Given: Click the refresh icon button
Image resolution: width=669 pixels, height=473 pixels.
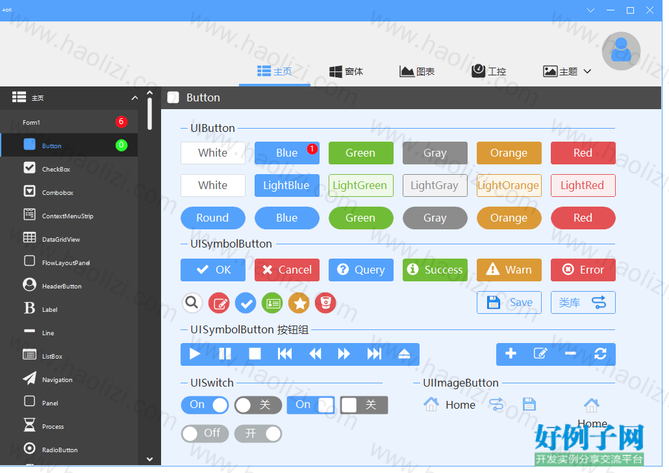Looking at the screenshot, I should tap(600, 354).
